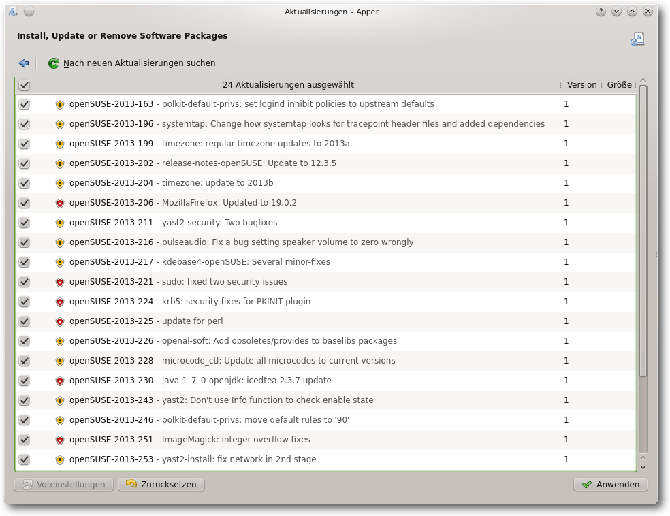
Task: Click the Anwenden button
Action: click(611, 485)
